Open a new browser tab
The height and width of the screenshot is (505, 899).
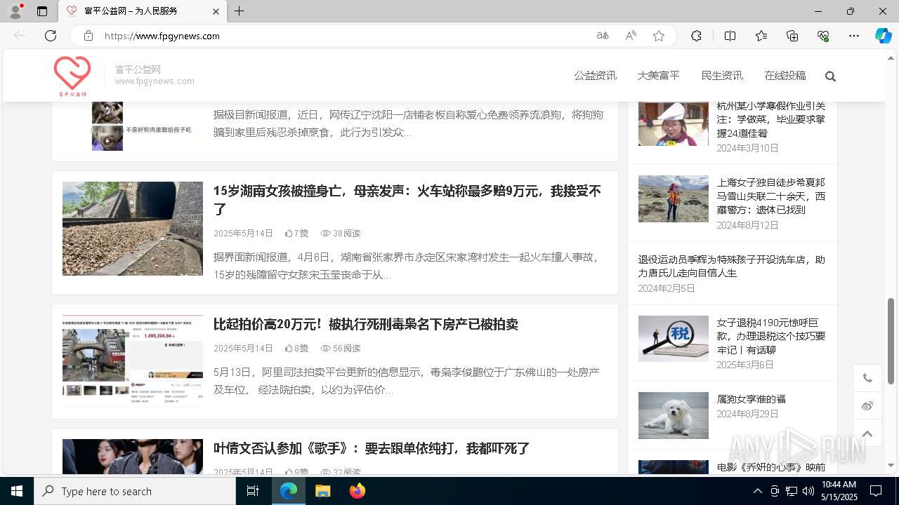[239, 11]
